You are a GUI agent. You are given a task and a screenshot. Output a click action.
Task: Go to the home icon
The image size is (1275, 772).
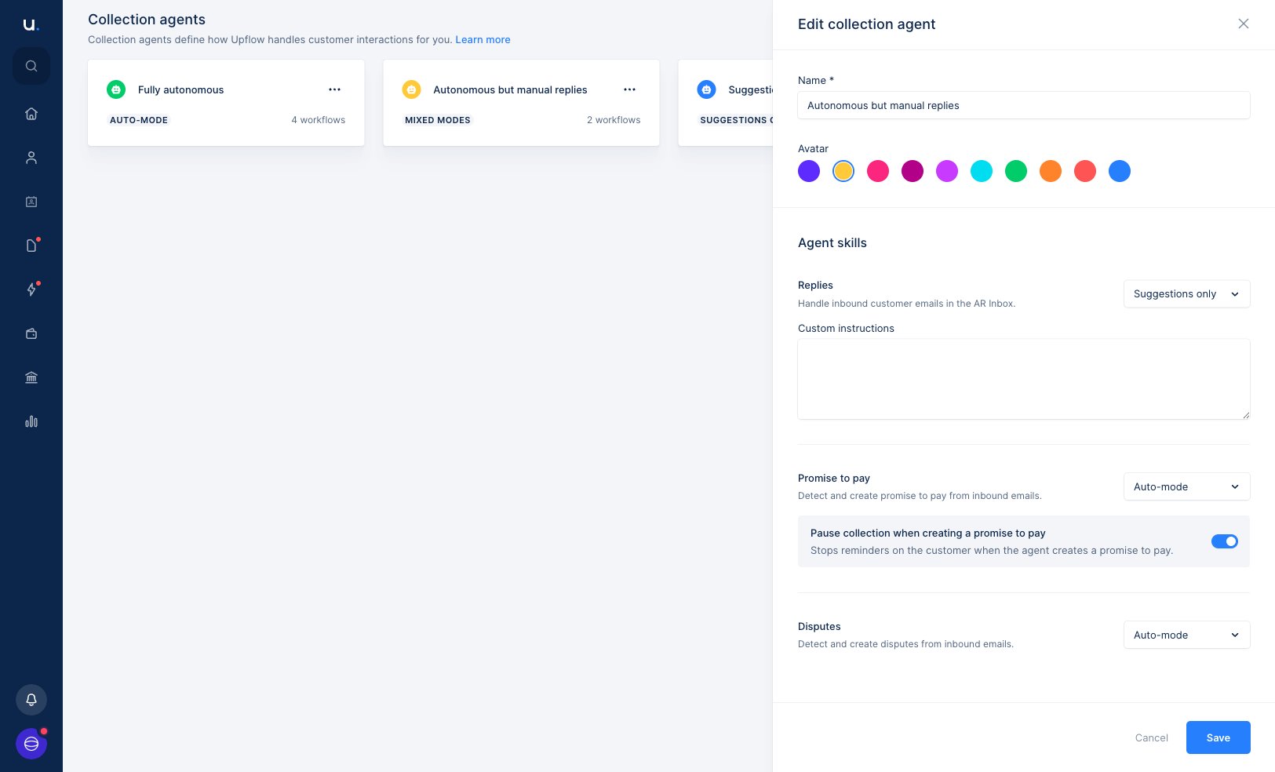click(31, 114)
